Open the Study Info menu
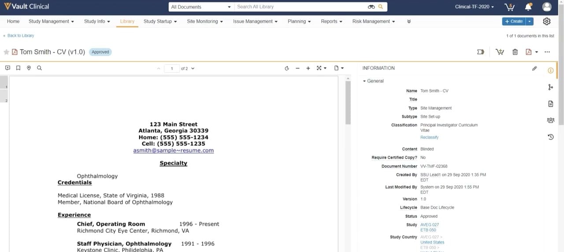This screenshot has height=252, width=564. [x=97, y=21]
